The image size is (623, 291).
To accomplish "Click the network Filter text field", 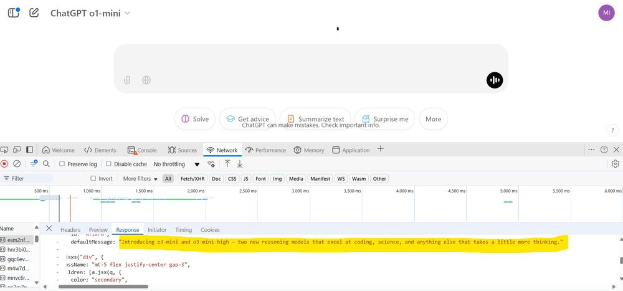I will pyautogui.click(x=27, y=178).
